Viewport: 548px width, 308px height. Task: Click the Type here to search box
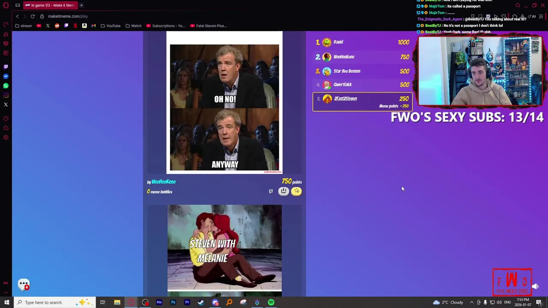click(x=56, y=302)
